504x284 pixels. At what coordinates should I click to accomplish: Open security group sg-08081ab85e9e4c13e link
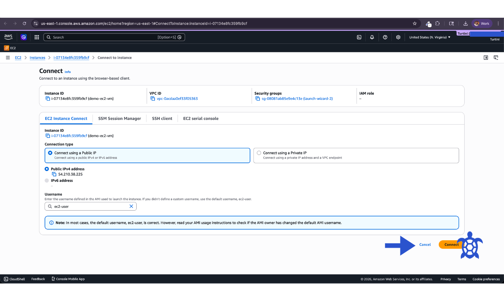click(x=297, y=99)
